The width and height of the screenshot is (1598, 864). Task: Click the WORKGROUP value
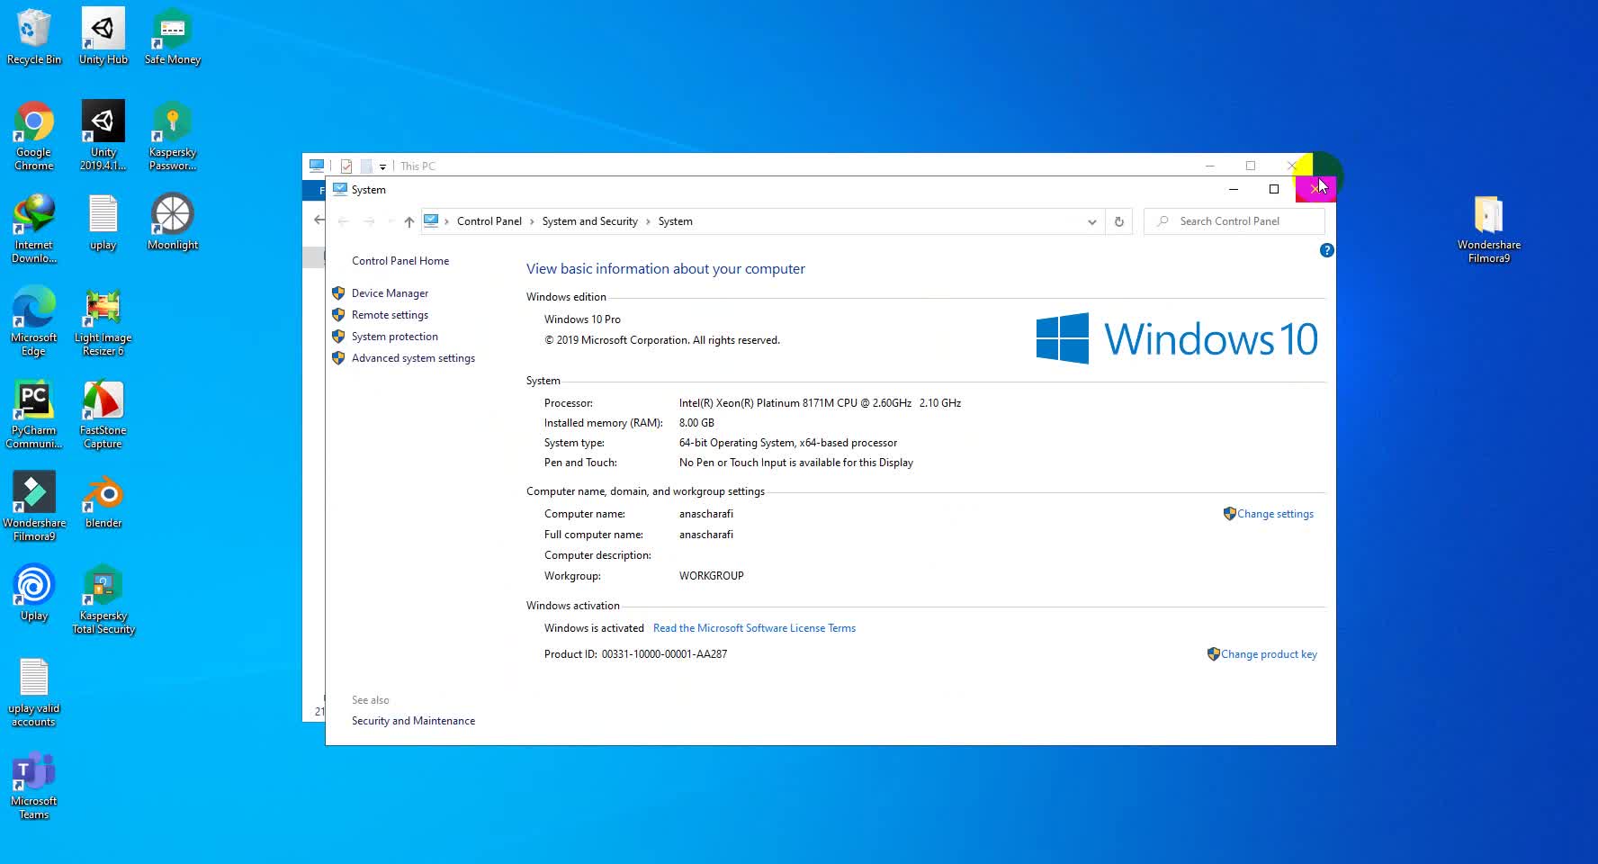click(711, 576)
